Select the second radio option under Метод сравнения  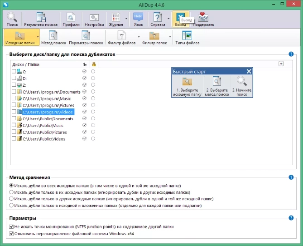tap(11, 192)
